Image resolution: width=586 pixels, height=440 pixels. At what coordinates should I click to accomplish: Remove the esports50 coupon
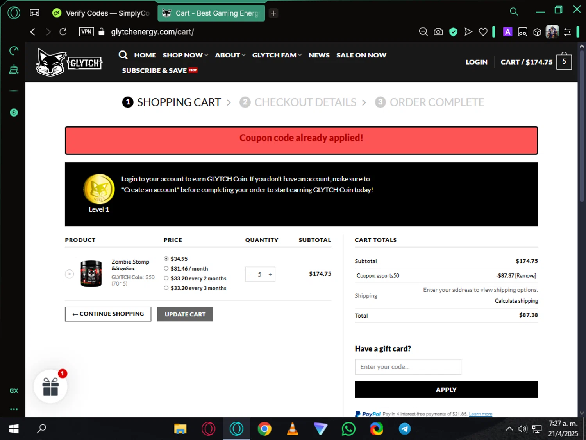(x=526, y=276)
